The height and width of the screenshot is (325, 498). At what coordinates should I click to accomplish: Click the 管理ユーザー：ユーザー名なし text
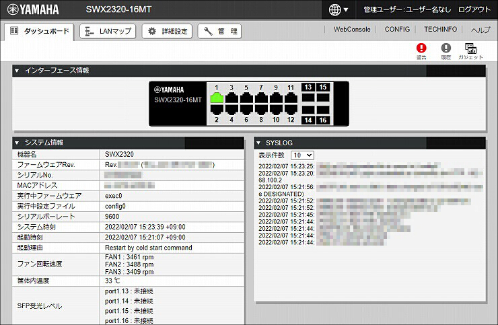tap(407, 9)
